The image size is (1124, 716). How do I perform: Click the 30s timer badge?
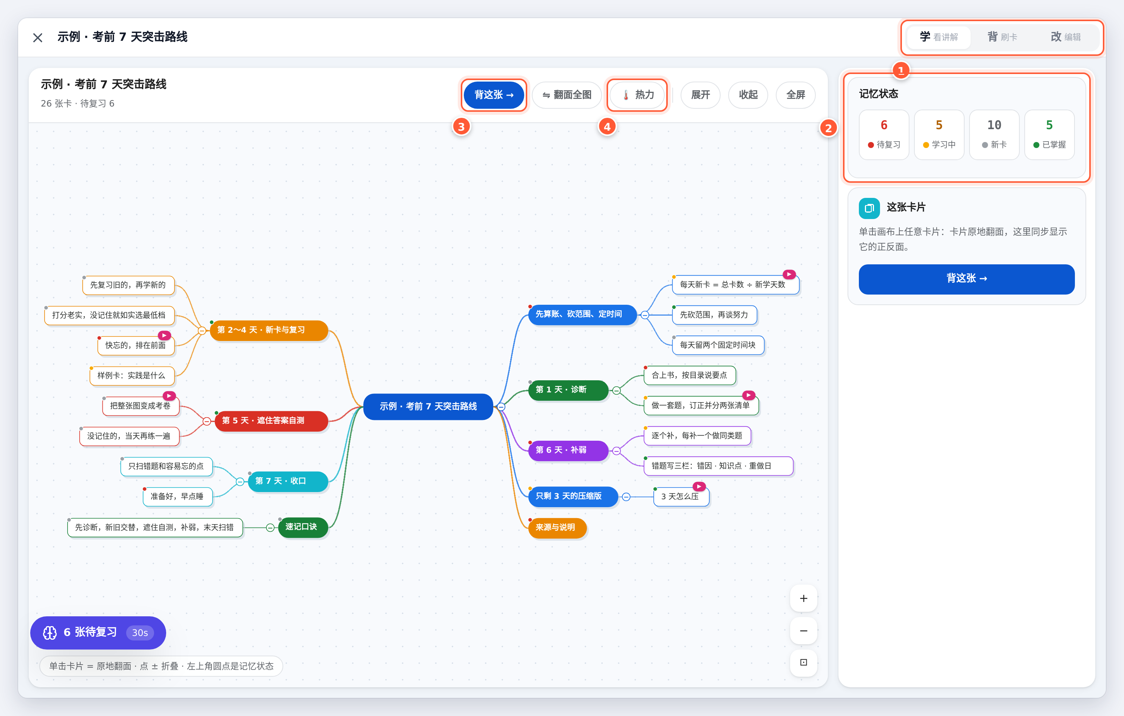[140, 633]
